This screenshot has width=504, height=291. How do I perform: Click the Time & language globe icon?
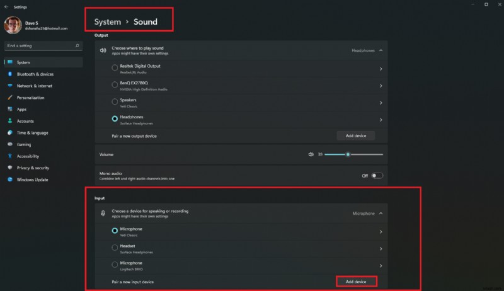pyautogui.click(x=10, y=133)
